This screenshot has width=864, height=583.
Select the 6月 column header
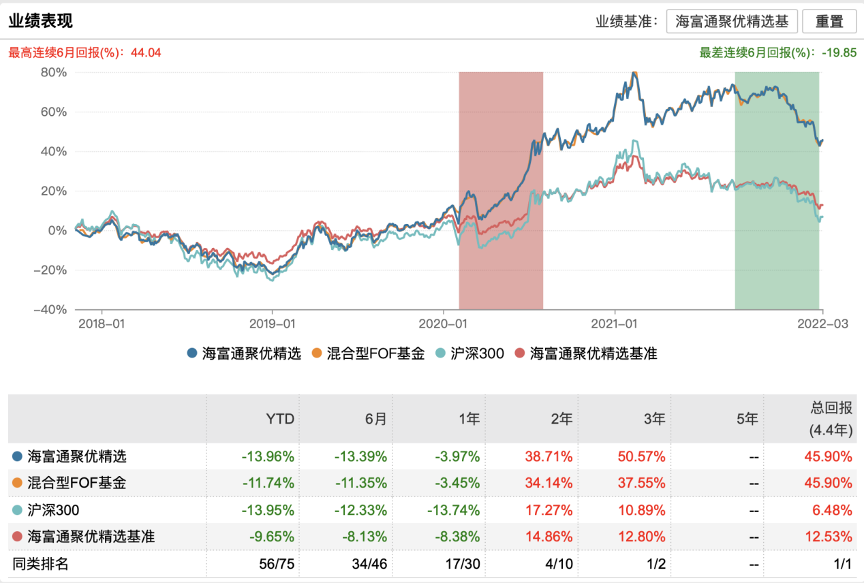[375, 419]
